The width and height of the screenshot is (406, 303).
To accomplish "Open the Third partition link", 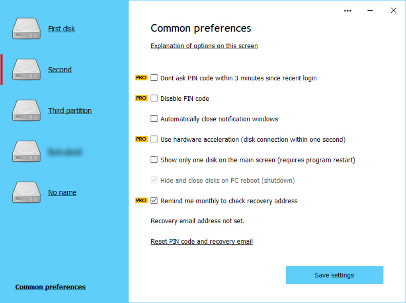I will click(x=70, y=111).
